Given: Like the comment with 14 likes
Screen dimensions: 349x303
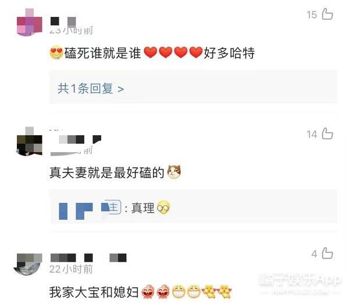Looking at the screenshot, I should click(327, 133).
